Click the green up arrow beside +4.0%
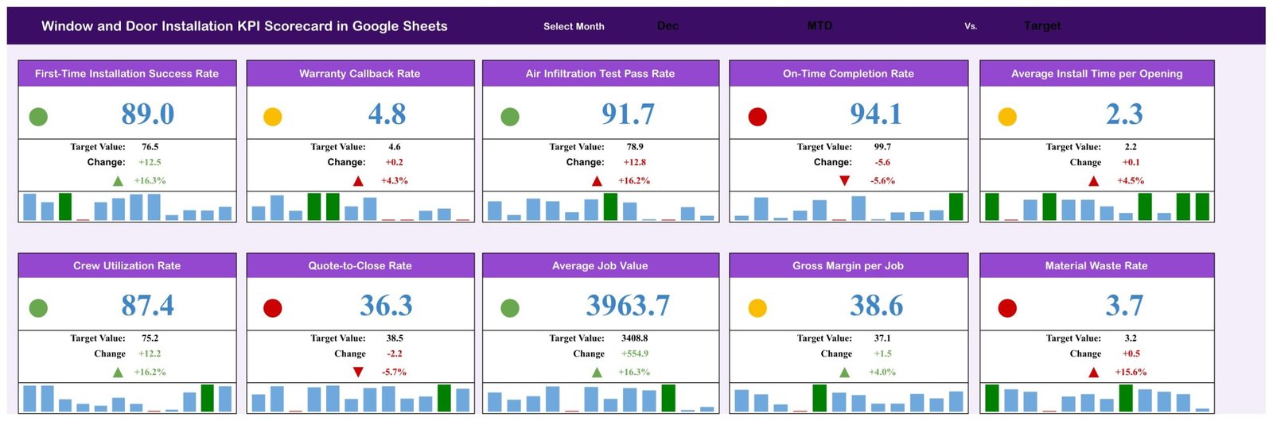The height and width of the screenshot is (421, 1273). [844, 373]
